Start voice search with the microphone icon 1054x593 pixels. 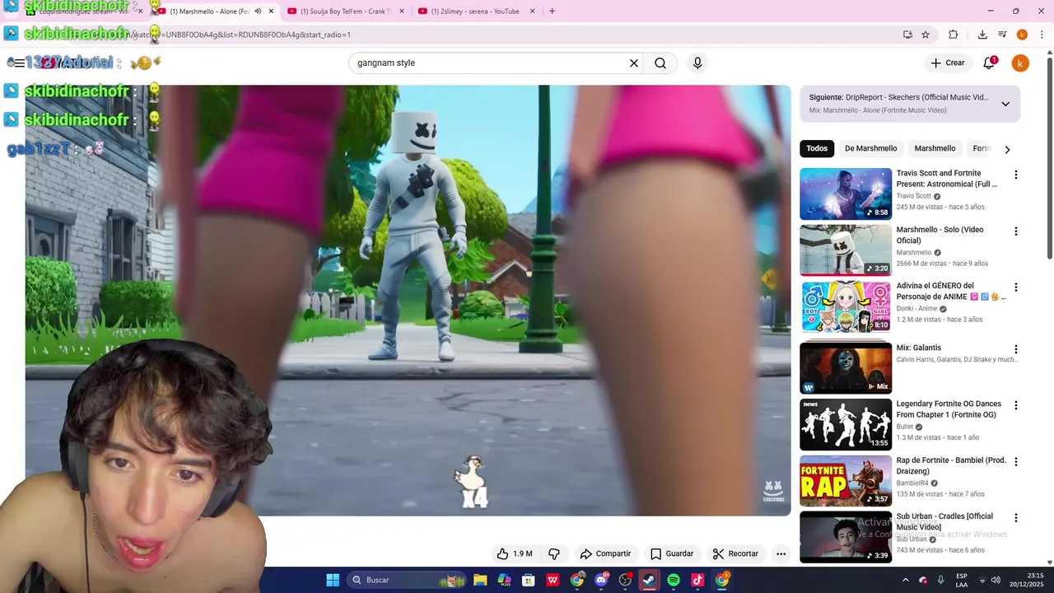(x=697, y=63)
